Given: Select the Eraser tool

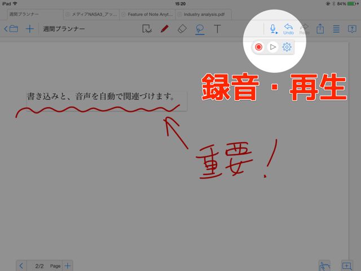Looking at the screenshot, I should tap(182, 29).
